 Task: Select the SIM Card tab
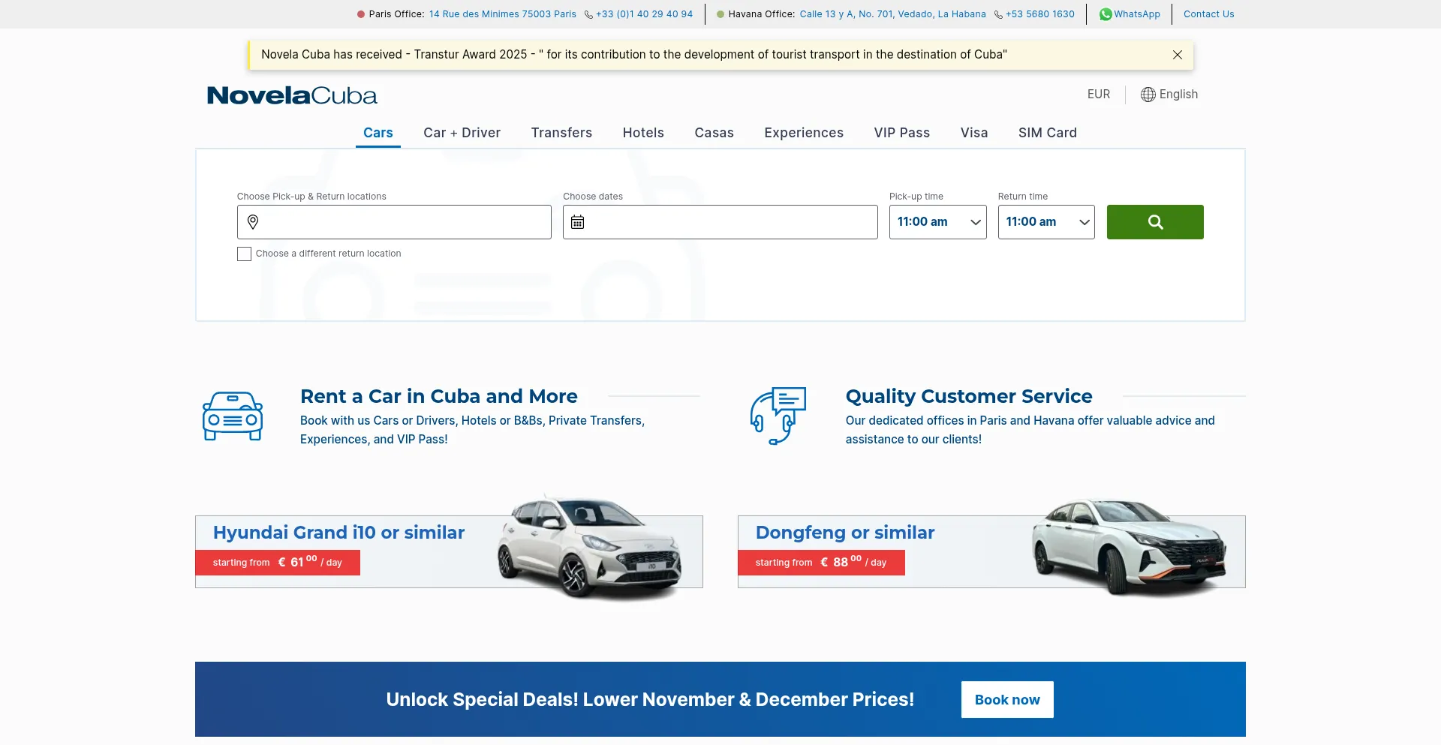[1047, 133]
